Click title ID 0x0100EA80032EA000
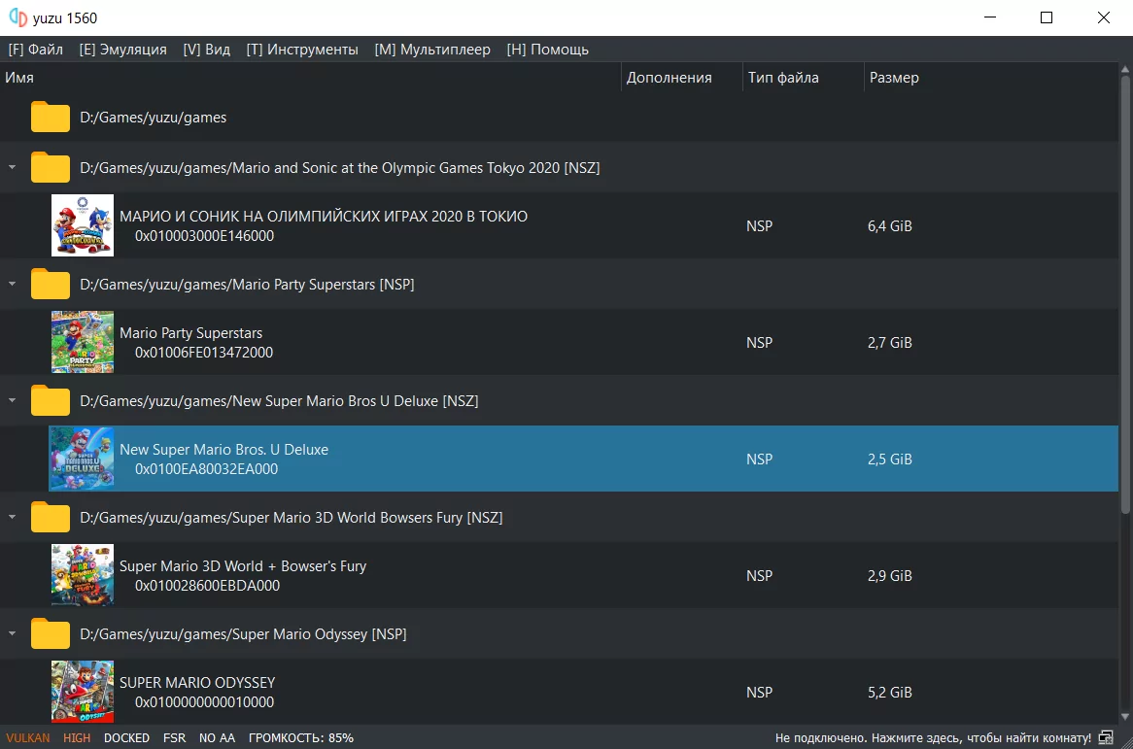Image resolution: width=1133 pixels, height=749 pixels. pyautogui.click(x=206, y=469)
